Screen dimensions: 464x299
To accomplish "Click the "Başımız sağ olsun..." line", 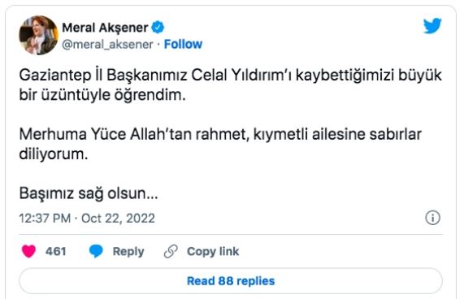I will coord(89,193).
